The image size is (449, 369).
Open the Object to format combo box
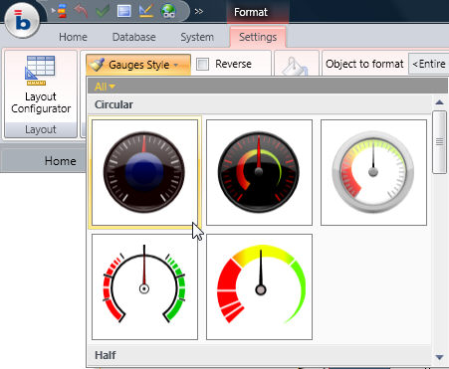[x=428, y=64]
